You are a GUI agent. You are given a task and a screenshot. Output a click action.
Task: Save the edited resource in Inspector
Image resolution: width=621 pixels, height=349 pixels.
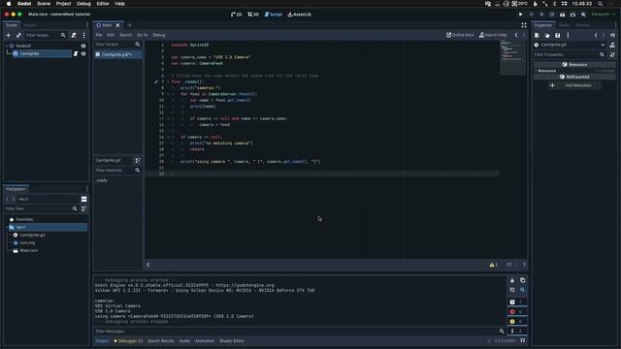tap(558, 35)
